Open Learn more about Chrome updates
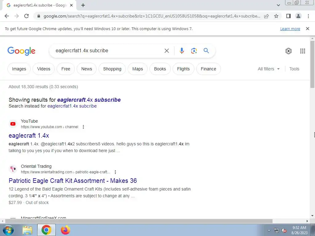The image size is (315, 236). tap(290, 29)
